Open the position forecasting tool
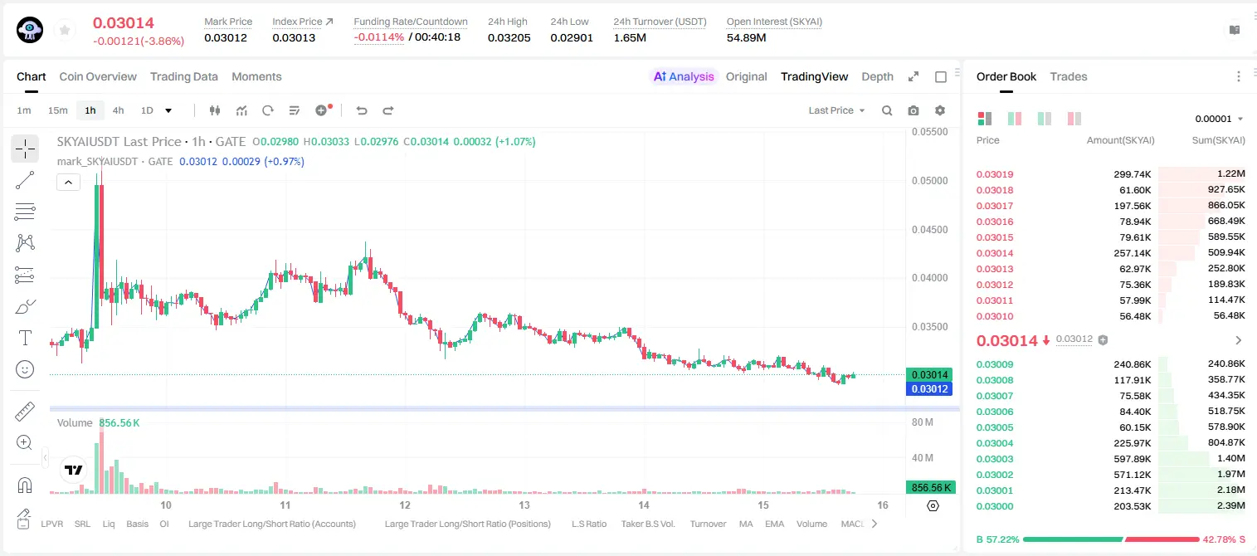The height and width of the screenshot is (556, 1257). [25, 275]
